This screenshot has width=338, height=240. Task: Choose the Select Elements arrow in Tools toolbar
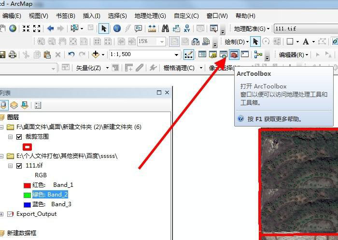click(104, 28)
